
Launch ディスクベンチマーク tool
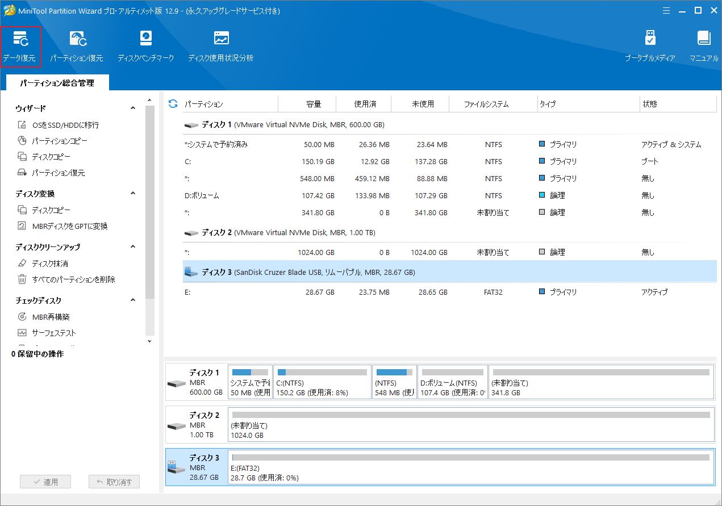[146, 47]
